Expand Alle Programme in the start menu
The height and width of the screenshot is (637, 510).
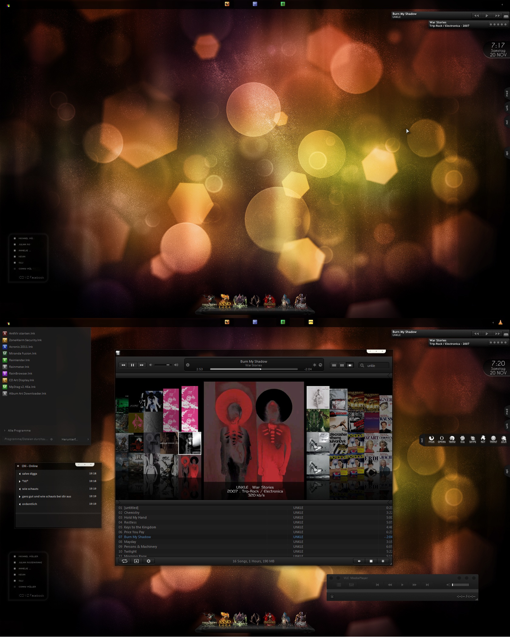pos(18,431)
